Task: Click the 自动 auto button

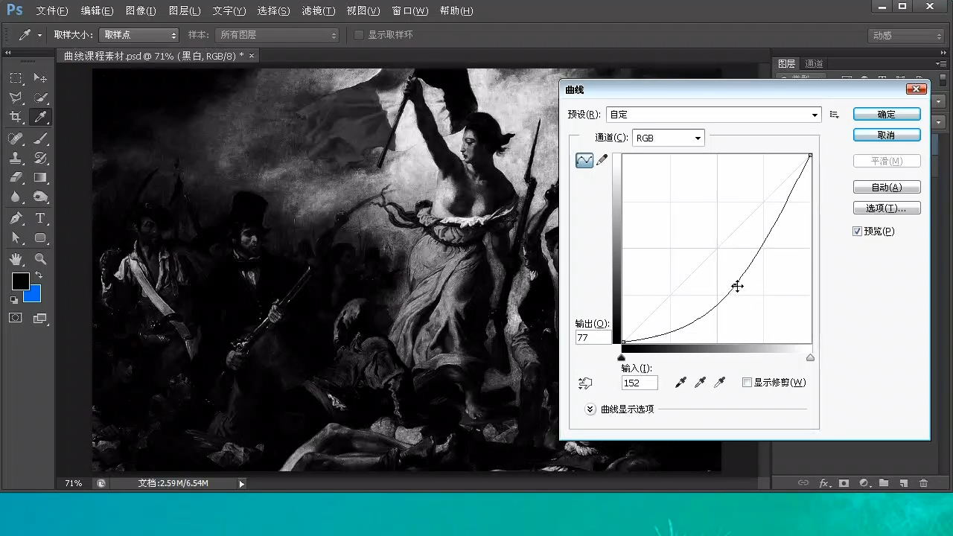Action: tap(887, 188)
